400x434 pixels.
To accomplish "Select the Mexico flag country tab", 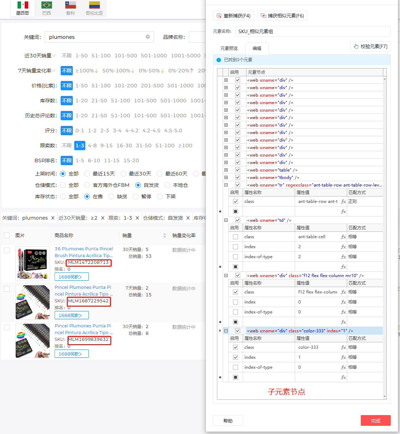I will (x=22, y=8).
